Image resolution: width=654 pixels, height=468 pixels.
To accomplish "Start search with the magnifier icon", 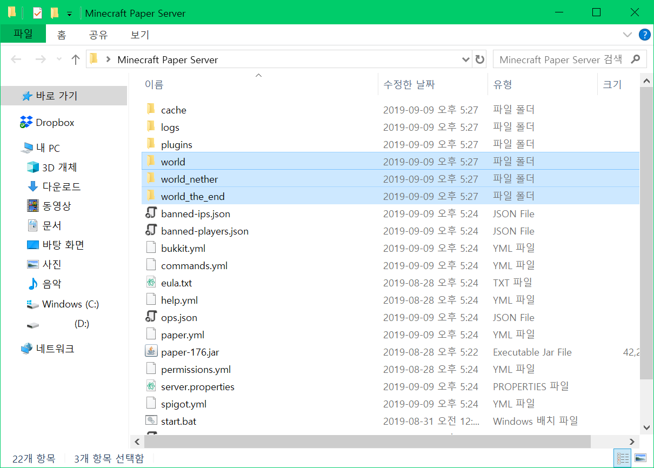I will (x=636, y=59).
